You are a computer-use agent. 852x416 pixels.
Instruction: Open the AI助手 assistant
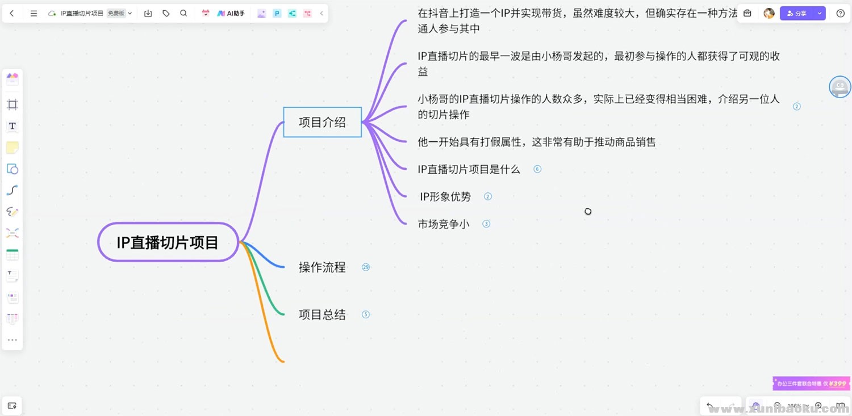pyautogui.click(x=231, y=13)
